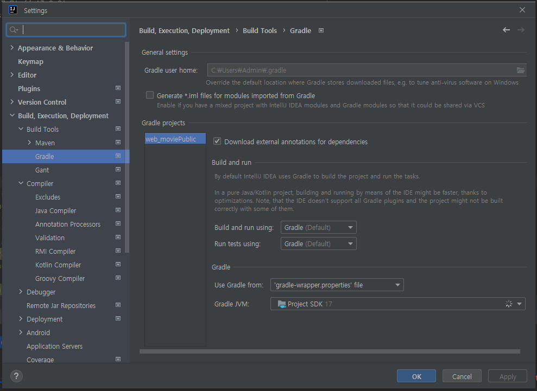Open Build and run using dropdown
The width and height of the screenshot is (537, 391).
coord(319,227)
